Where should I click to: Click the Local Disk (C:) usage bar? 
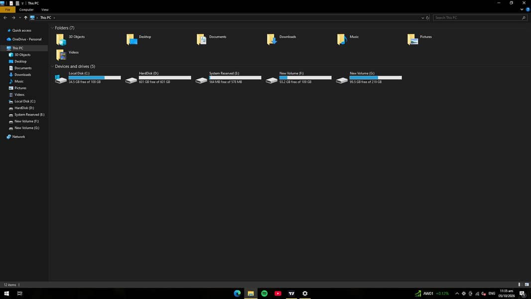click(x=95, y=78)
